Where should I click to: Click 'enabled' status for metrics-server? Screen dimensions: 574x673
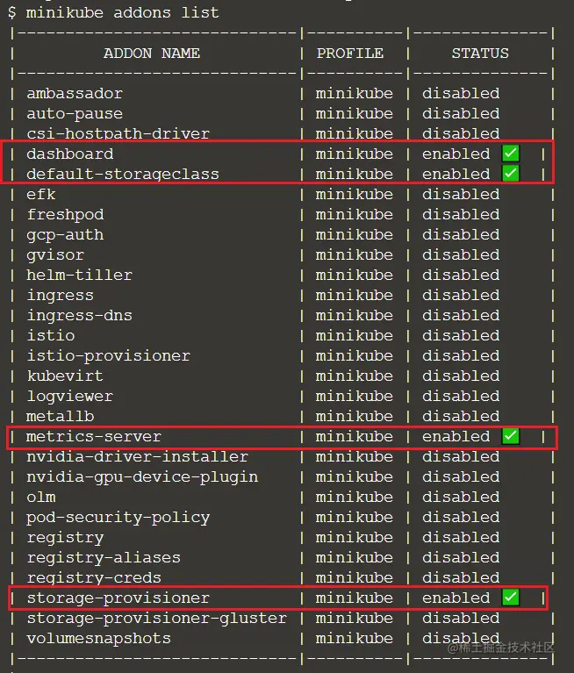pos(456,436)
